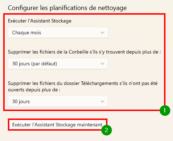
Task: Click the "Exécuter l'Assistant Stockage" label above the first dropdown
Action: click(40, 21)
